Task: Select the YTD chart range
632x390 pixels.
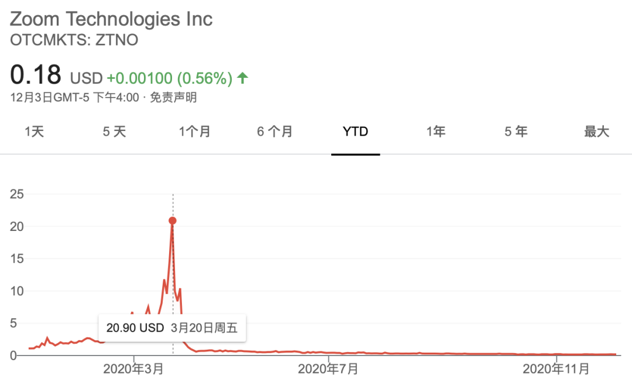Action: 355,132
